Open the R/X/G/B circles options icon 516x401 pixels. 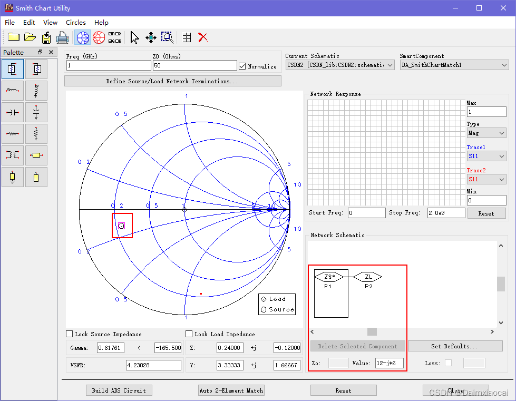pos(115,37)
